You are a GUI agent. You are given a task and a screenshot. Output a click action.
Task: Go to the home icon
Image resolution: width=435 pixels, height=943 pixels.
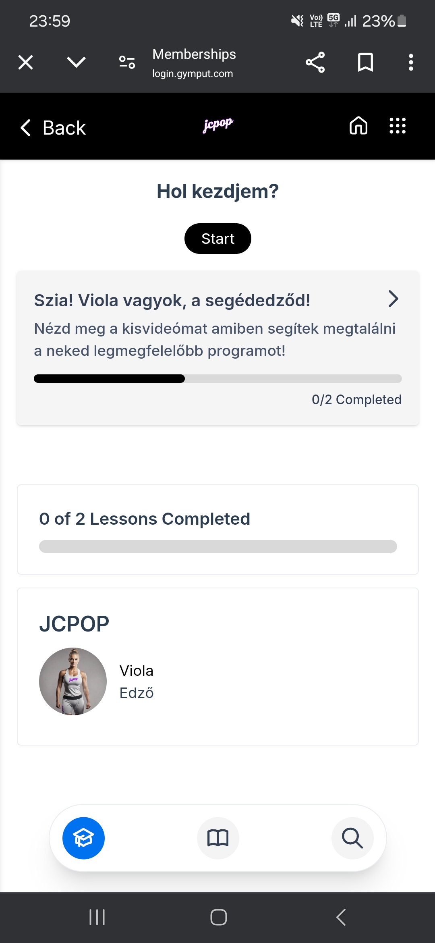(x=358, y=125)
